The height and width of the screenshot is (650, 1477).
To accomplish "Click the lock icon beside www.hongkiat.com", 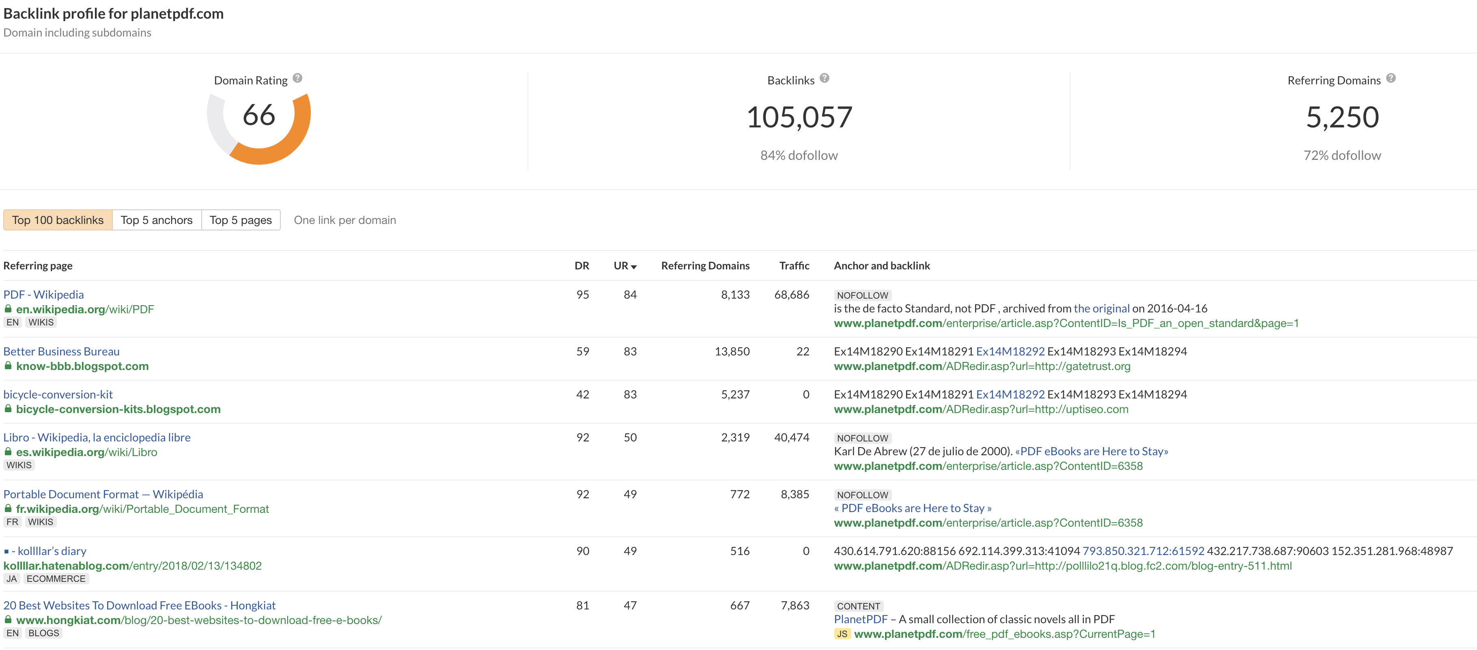I will coord(8,620).
